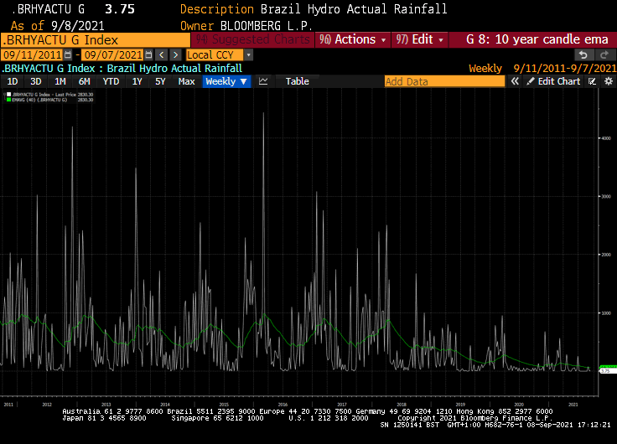Step date range forward with right arrow
617x444 pixels.
pos(175,54)
